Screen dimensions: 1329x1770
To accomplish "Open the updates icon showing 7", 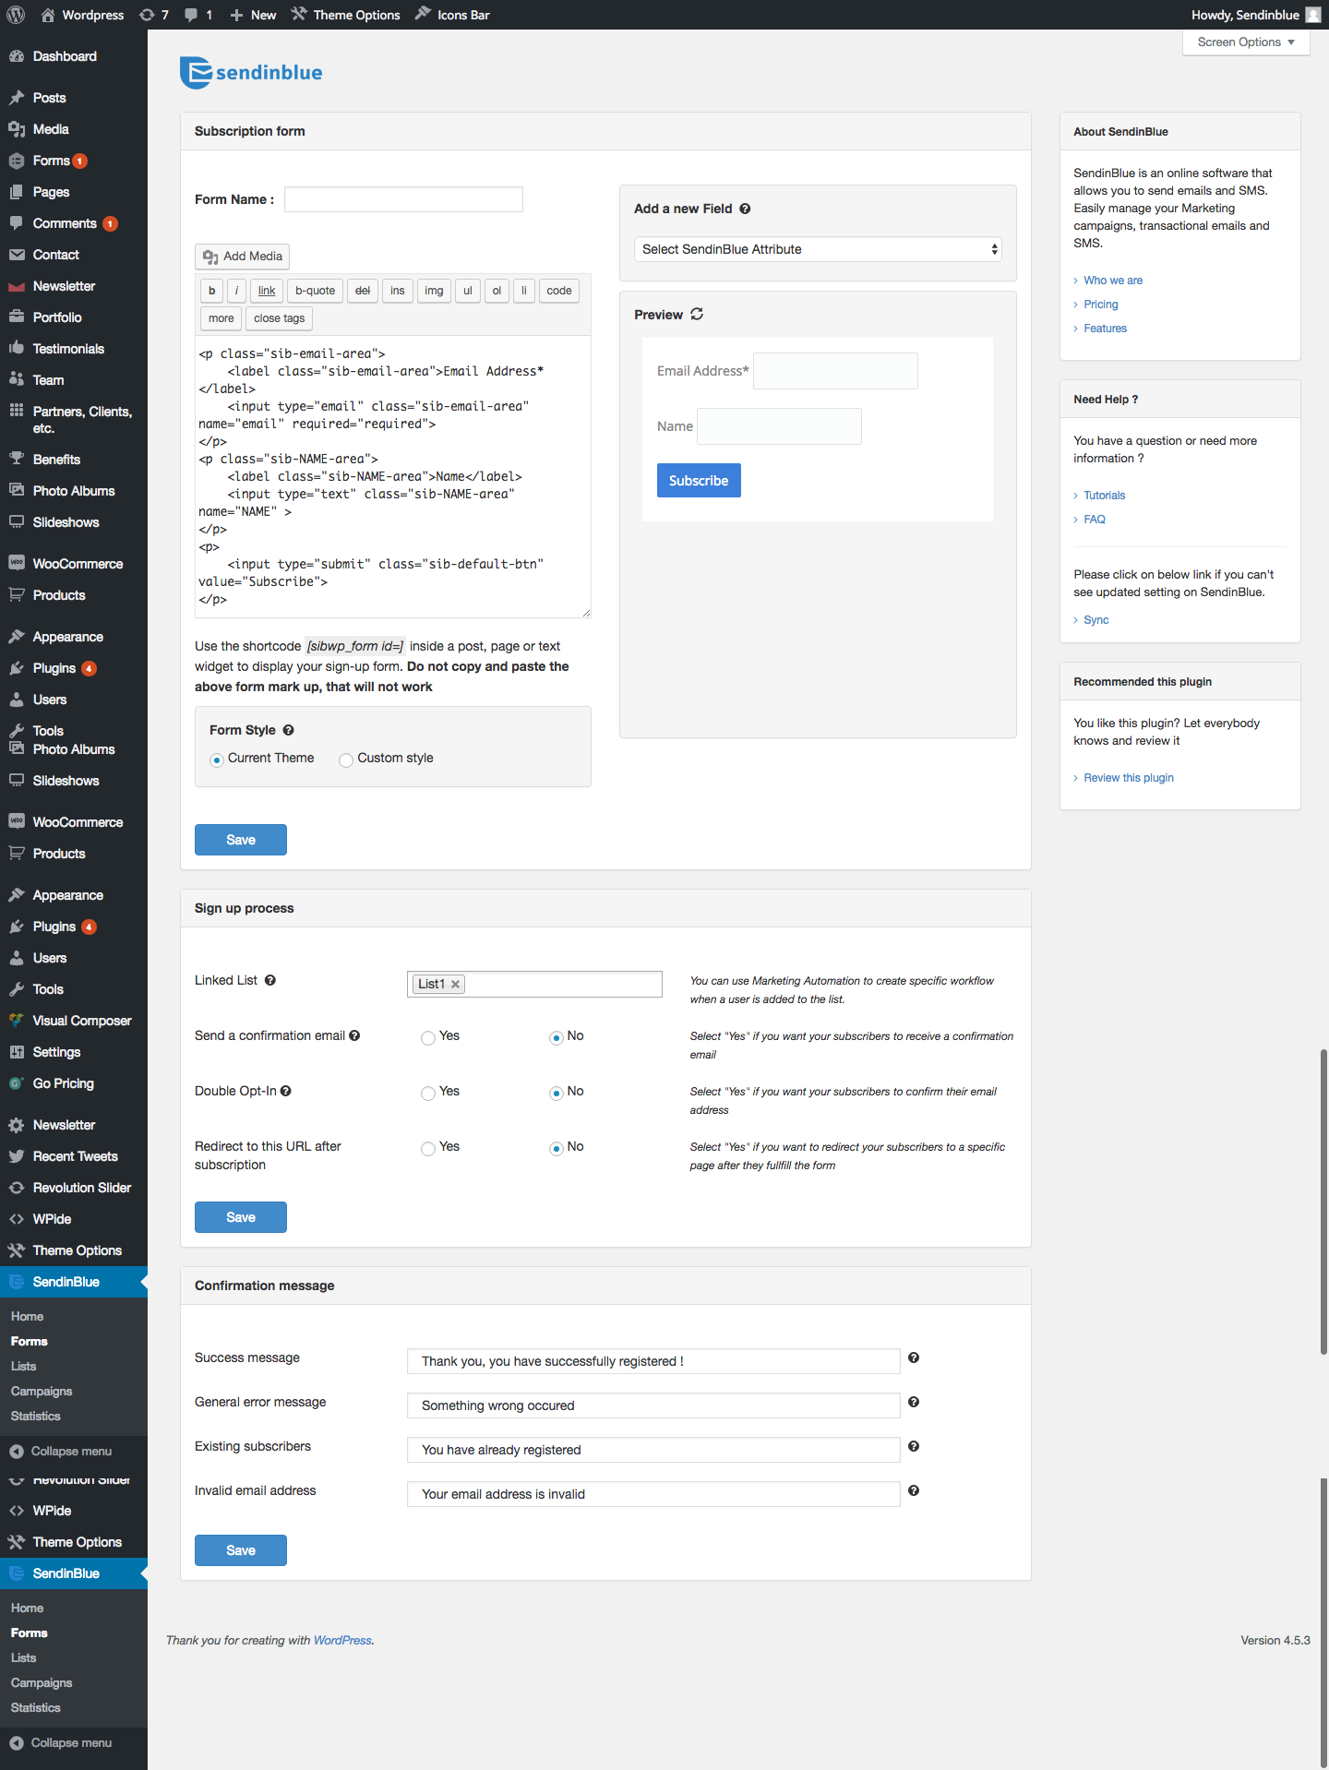I will pyautogui.click(x=154, y=15).
